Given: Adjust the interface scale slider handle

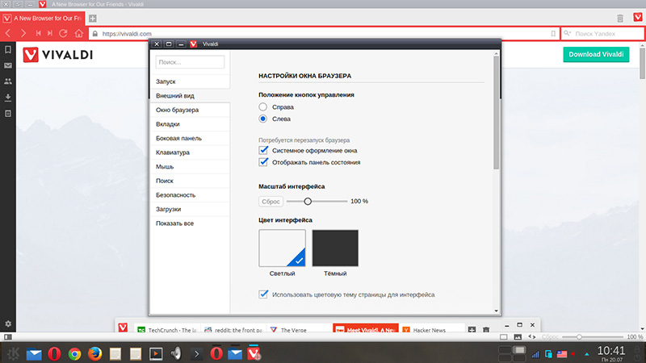Looking at the screenshot, I should pos(308,201).
